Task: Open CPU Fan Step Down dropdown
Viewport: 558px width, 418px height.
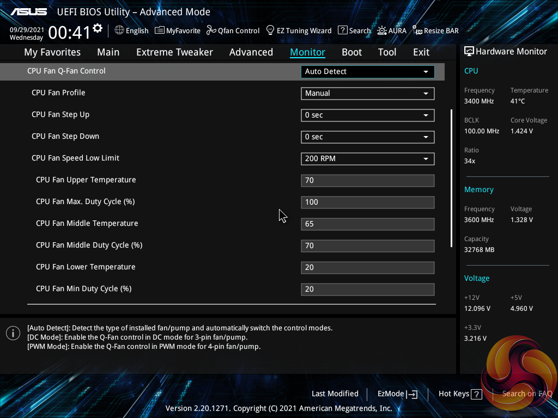Action: click(x=368, y=137)
